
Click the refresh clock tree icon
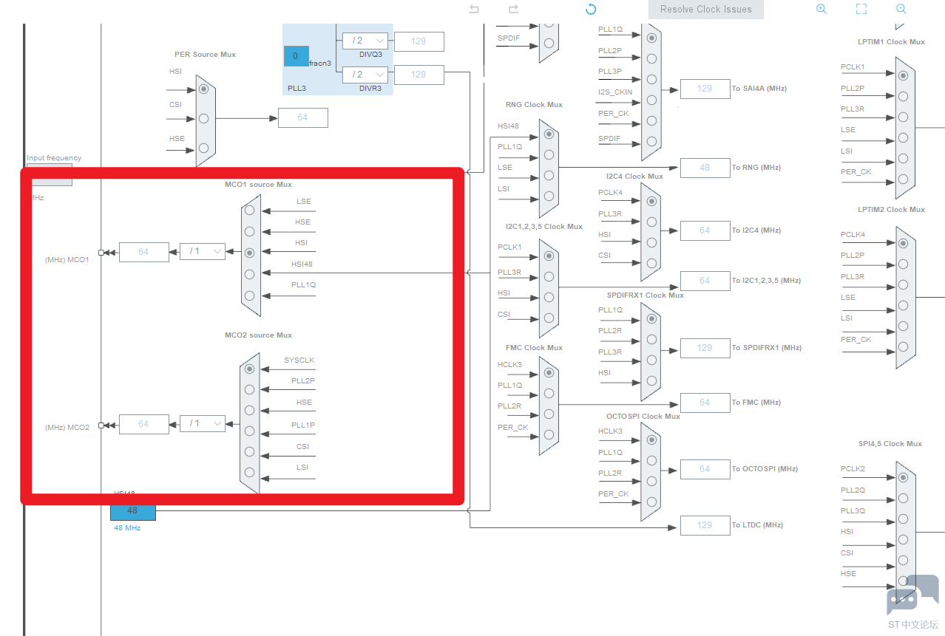tap(591, 9)
